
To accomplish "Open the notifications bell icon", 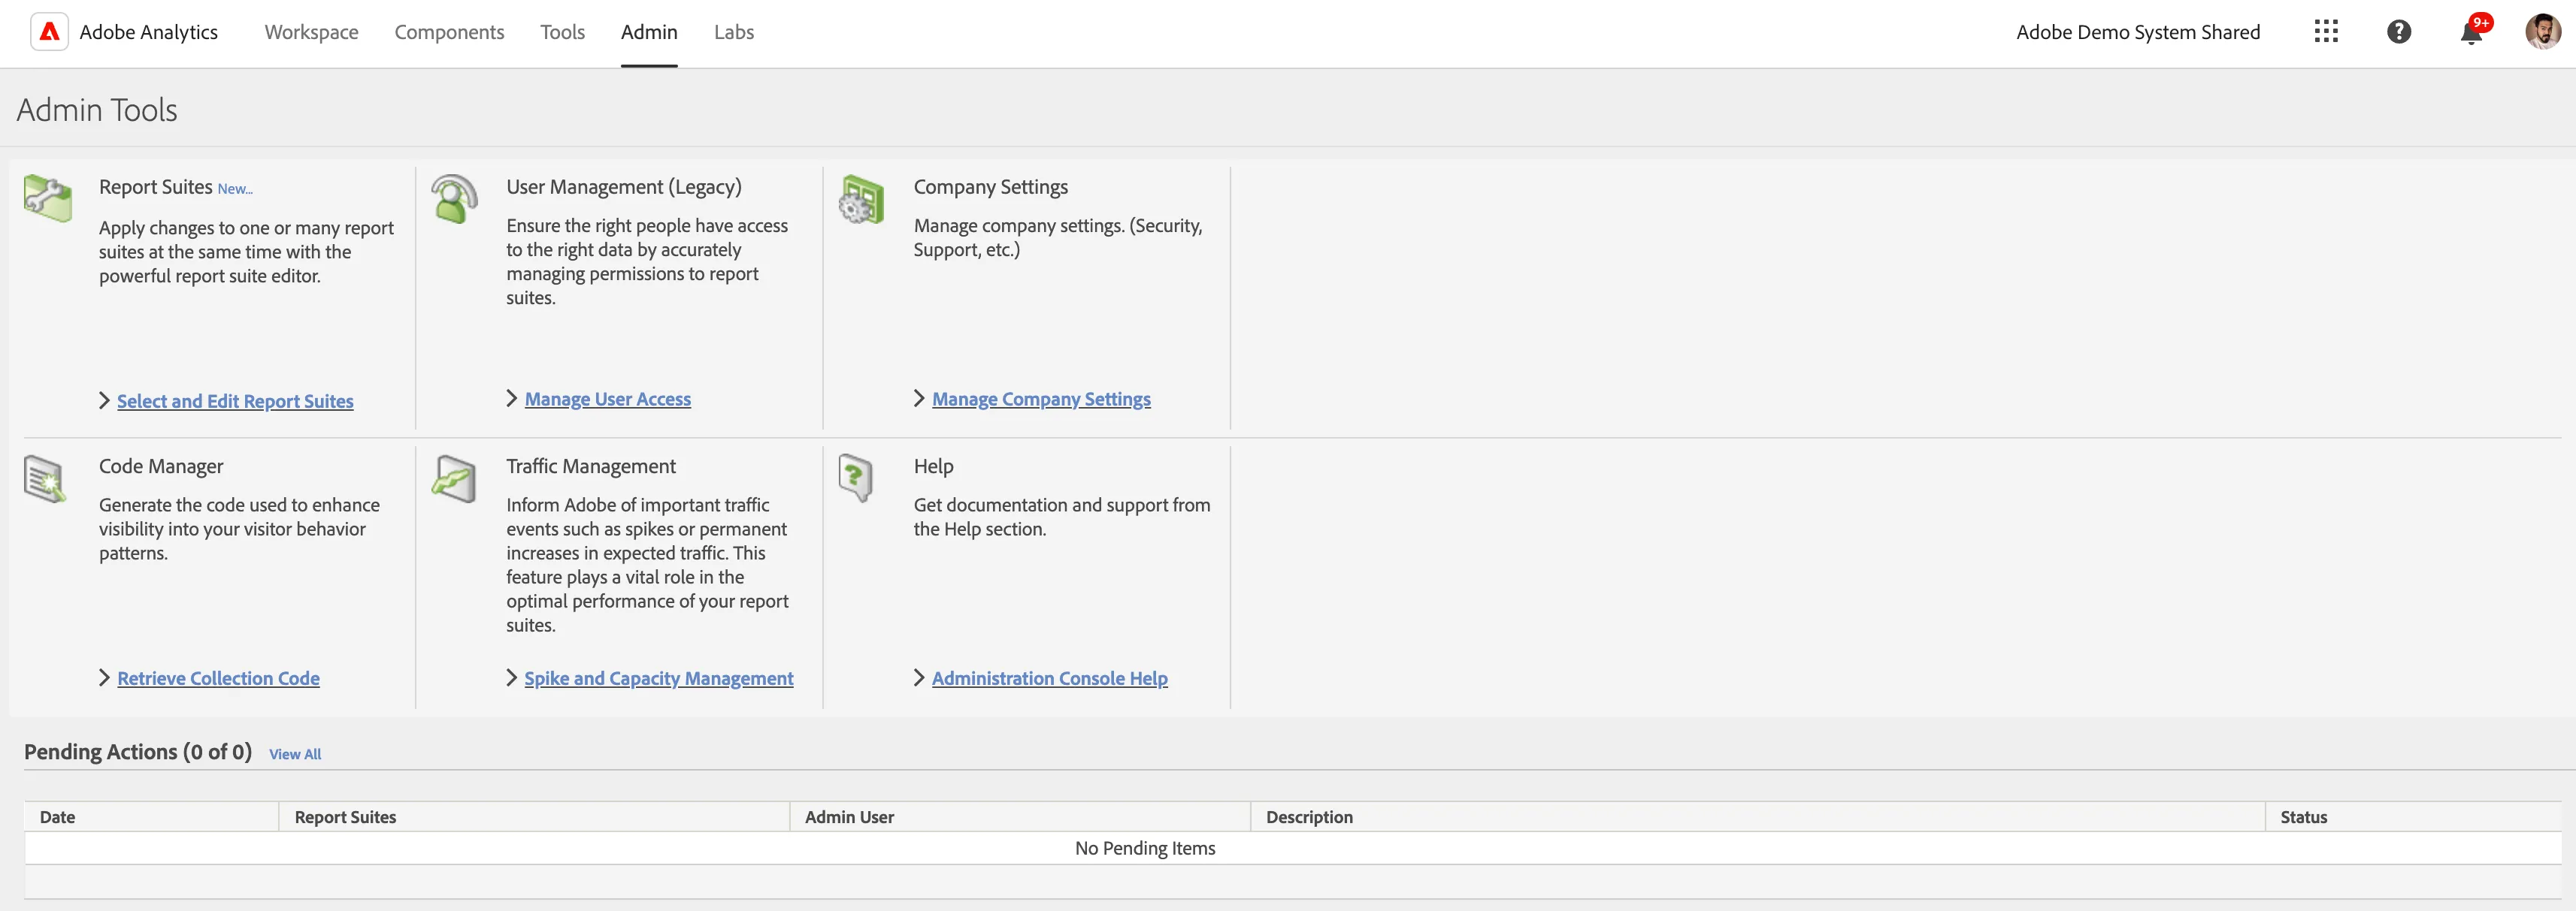I will [x=2471, y=32].
